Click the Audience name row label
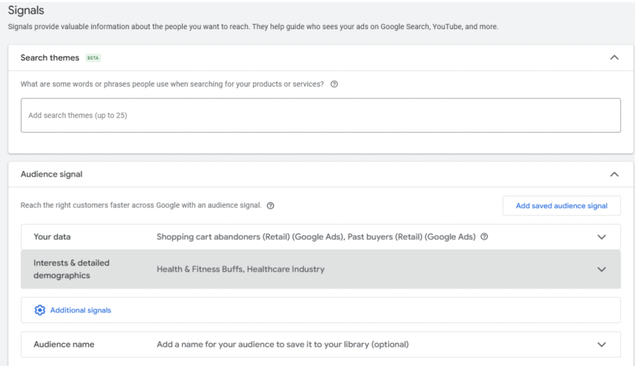The height and width of the screenshot is (367, 635). 64,344
